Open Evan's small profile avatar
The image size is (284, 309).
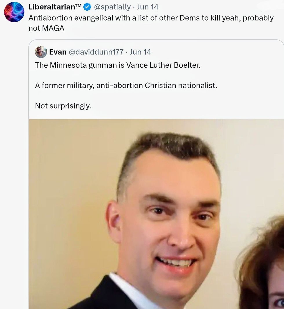tap(41, 52)
